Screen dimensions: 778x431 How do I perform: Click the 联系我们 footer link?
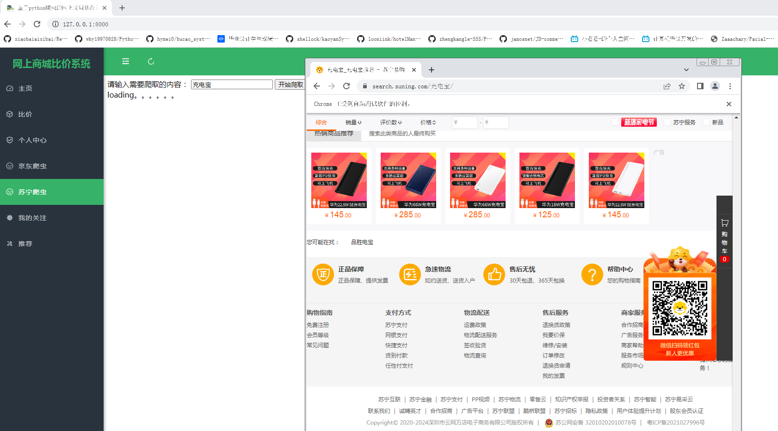point(379,411)
